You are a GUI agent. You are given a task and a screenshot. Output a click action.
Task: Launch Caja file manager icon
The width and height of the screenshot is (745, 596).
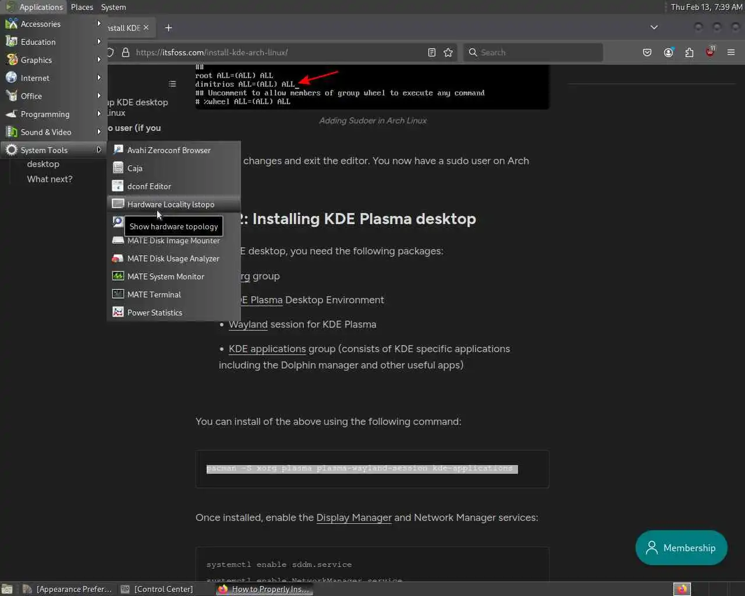point(118,168)
